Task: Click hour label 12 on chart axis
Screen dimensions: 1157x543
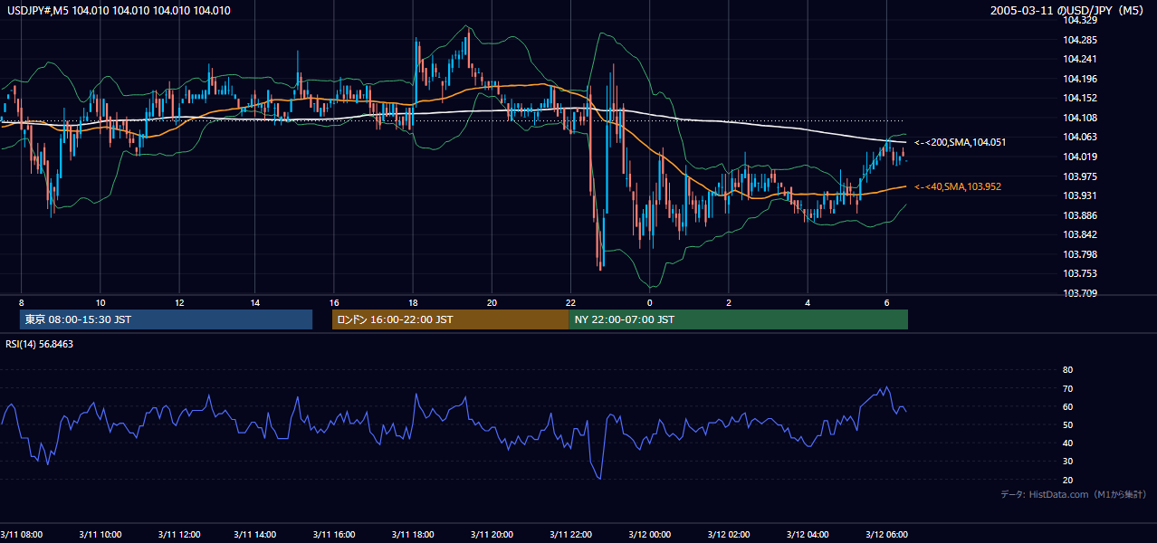Action: click(179, 302)
